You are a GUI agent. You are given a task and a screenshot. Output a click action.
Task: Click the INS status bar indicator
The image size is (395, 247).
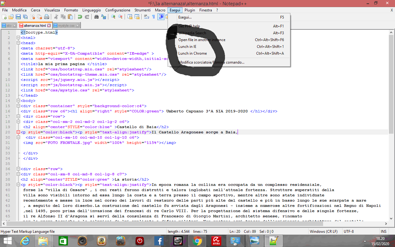click(384, 231)
